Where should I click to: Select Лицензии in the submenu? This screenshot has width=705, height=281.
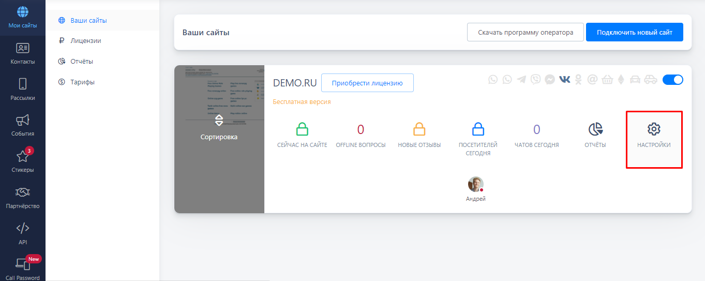85,40
